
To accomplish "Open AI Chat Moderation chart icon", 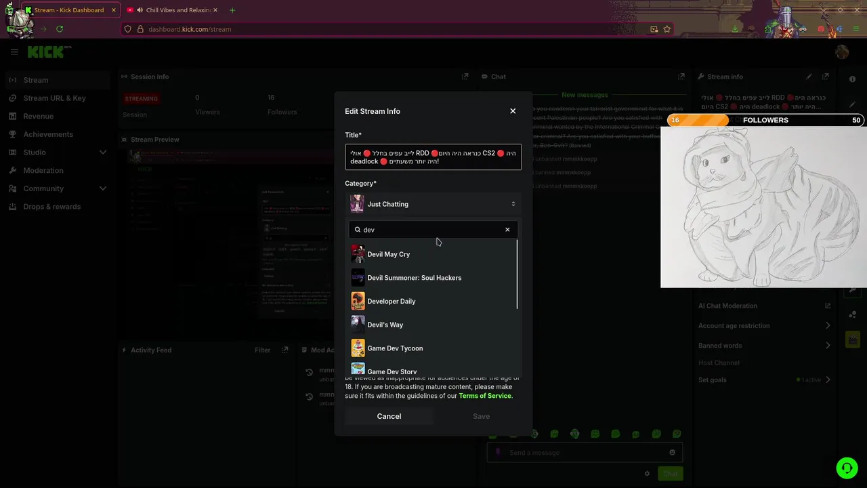I will (x=828, y=306).
